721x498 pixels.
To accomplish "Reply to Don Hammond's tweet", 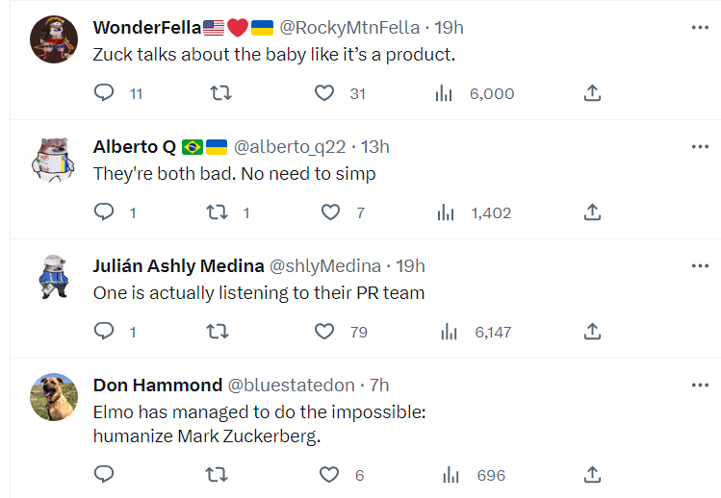I will coord(104,475).
